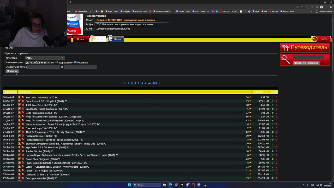Image resolution: width=334 pixels, height=188 pixels.
Task: Open comments icon for Thief 3 row
Action: click(250, 132)
